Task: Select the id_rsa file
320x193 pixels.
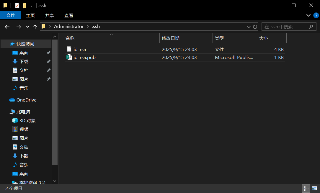Action: 175,49
